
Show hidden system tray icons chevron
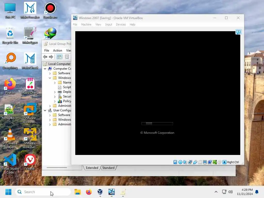[x=216, y=192]
